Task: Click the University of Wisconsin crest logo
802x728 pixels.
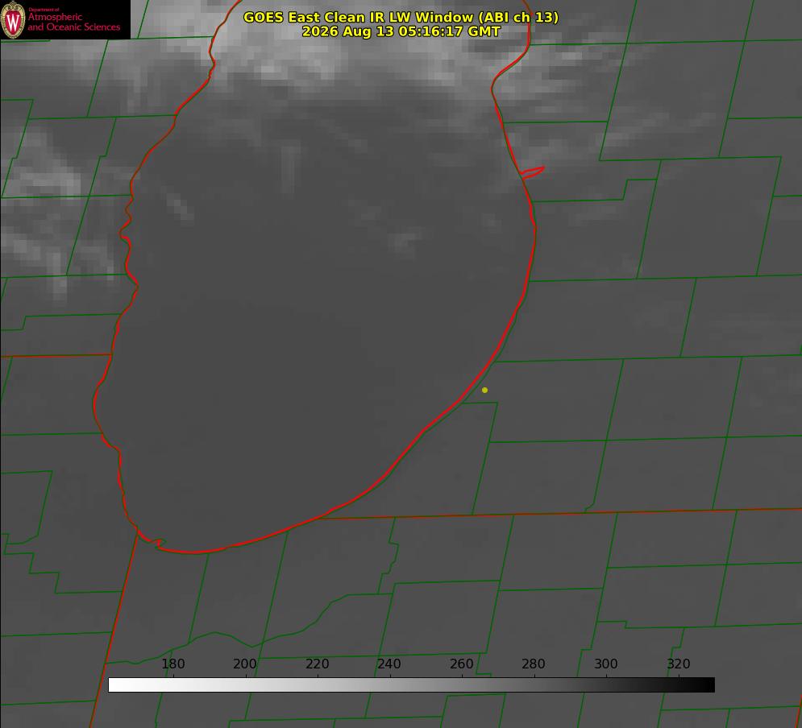Action: click(x=13, y=19)
